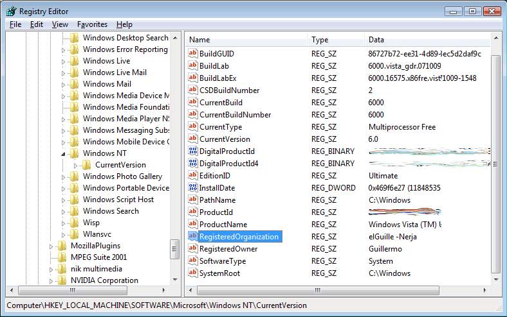
Task: Select the RegisteredOrganization value name
Action: (239, 237)
